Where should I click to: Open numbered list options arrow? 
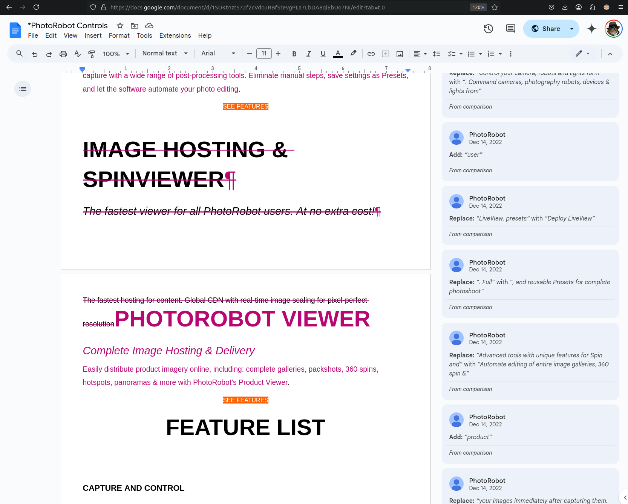[500, 54]
